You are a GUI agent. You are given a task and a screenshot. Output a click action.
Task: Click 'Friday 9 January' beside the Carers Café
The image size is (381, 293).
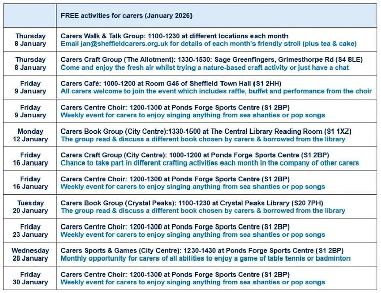pyautogui.click(x=30, y=87)
